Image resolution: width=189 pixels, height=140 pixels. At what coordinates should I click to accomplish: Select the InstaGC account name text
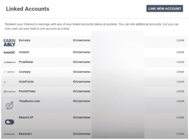point(24,52)
